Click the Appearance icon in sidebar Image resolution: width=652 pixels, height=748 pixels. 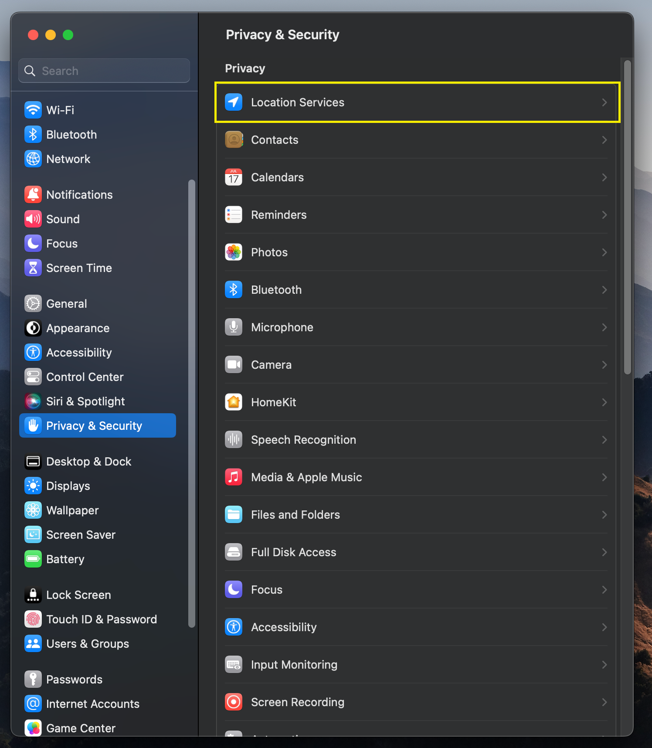[x=33, y=328]
